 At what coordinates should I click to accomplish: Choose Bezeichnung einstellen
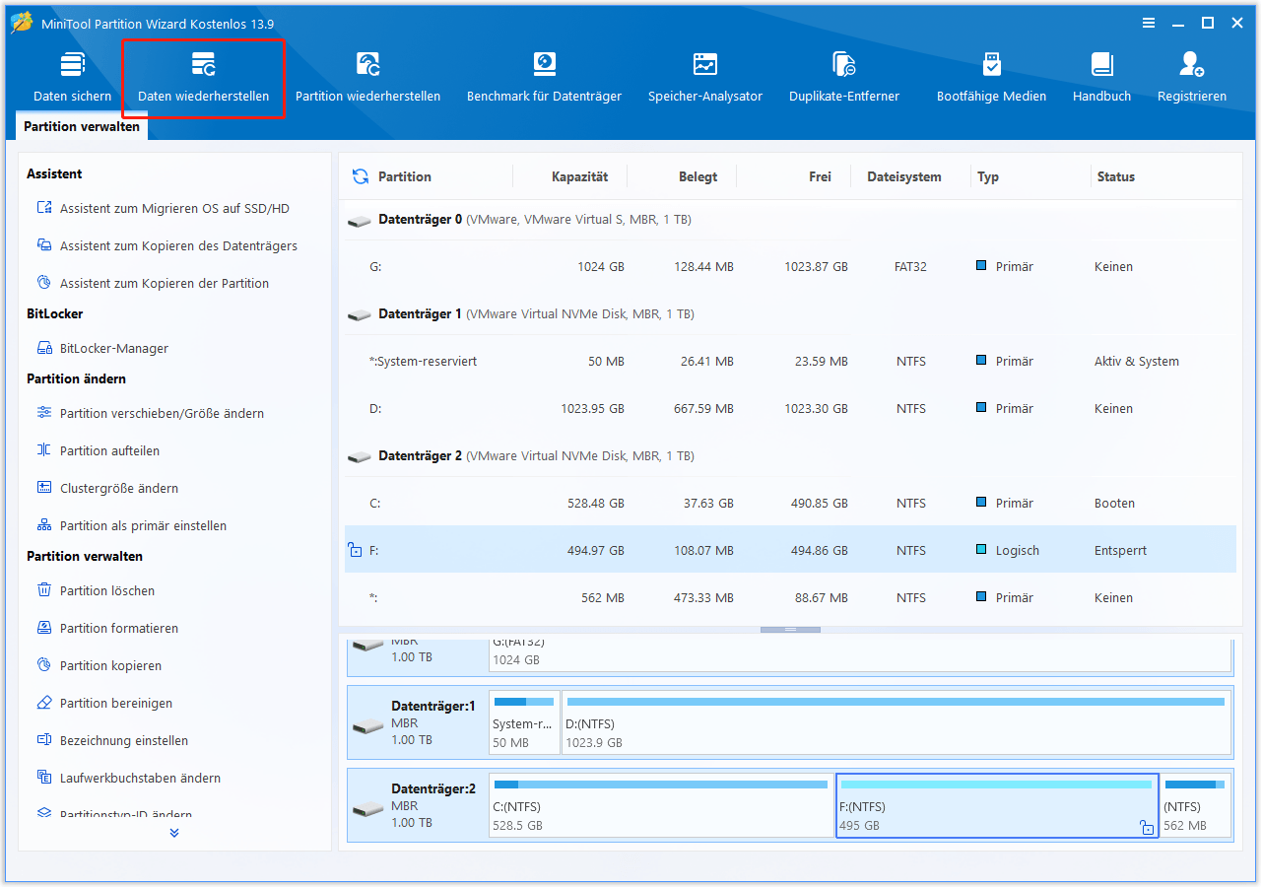coord(112,741)
